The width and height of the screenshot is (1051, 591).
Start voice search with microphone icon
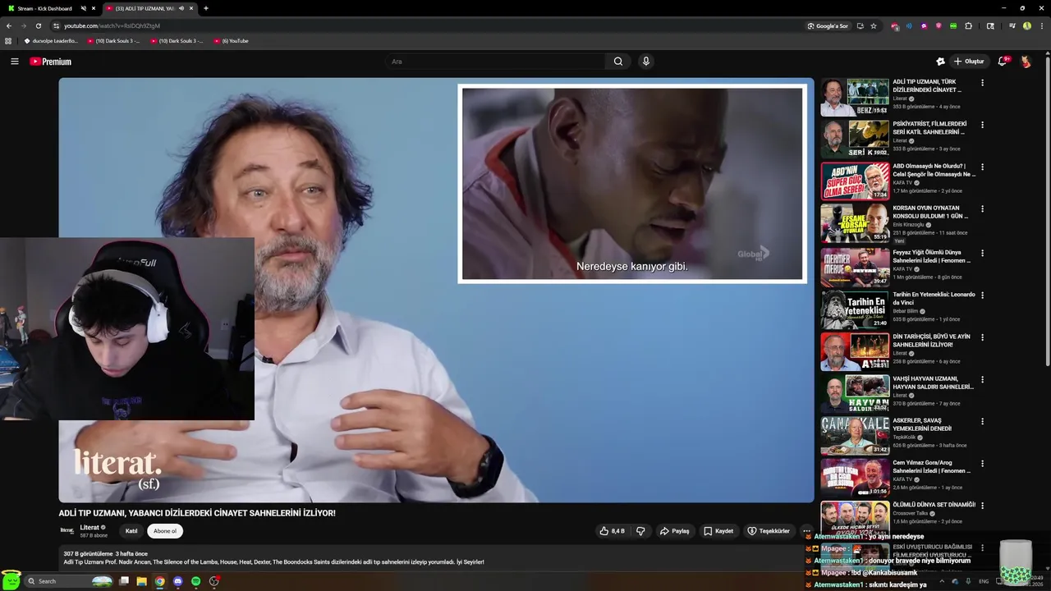pos(646,62)
